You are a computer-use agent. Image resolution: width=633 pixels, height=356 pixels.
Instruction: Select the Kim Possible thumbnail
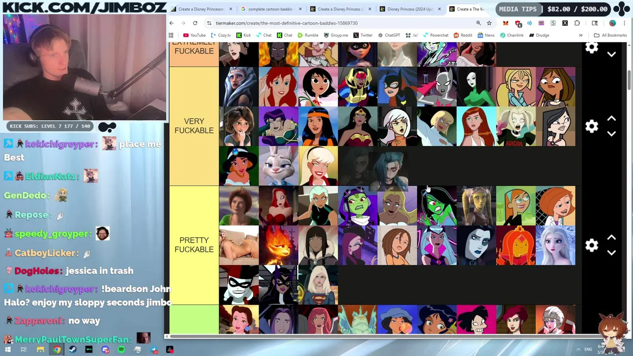click(x=555, y=206)
